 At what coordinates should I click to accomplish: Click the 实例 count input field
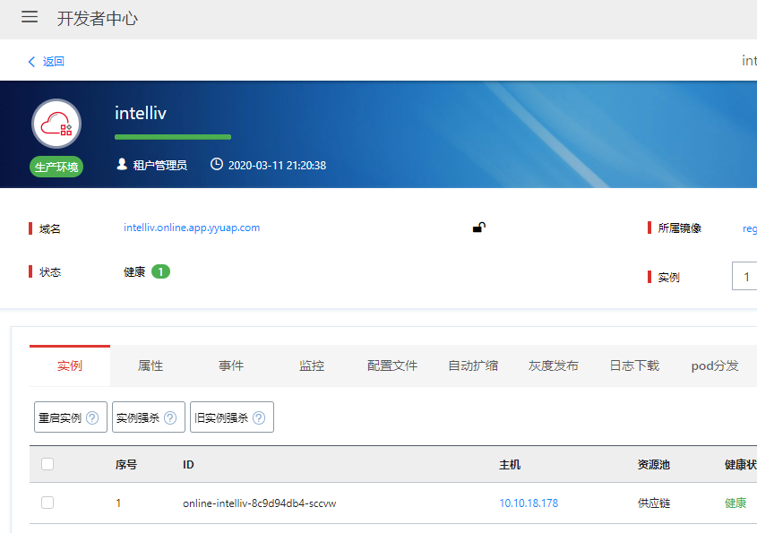pos(745,277)
